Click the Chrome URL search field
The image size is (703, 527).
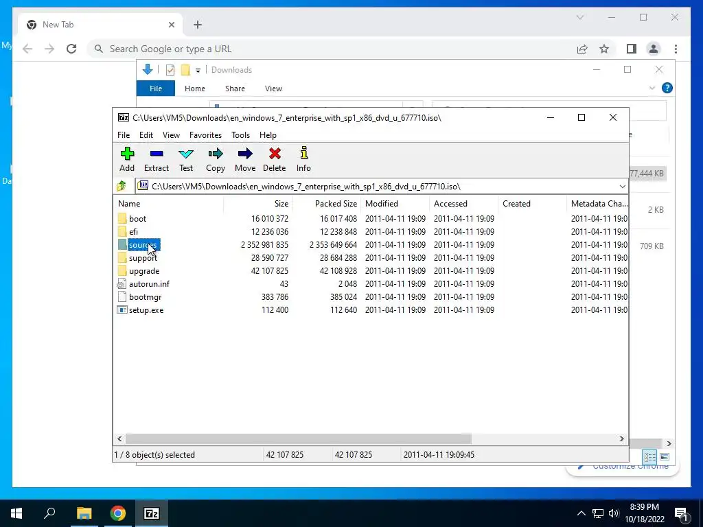[332, 49]
